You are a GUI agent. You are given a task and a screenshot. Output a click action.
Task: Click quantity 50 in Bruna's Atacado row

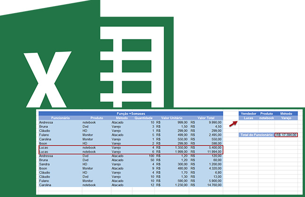[x=152, y=160]
